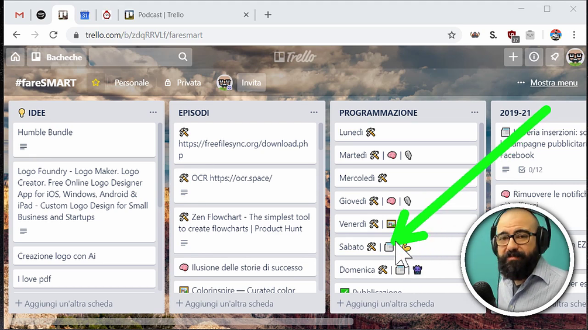
Task: Create new item with plus button
Action: pos(513,57)
